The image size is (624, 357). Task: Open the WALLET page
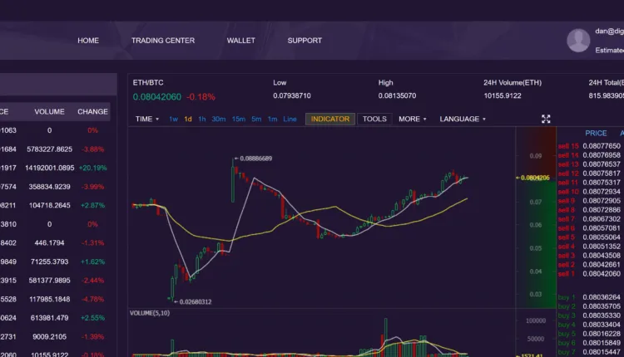point(240,41)
